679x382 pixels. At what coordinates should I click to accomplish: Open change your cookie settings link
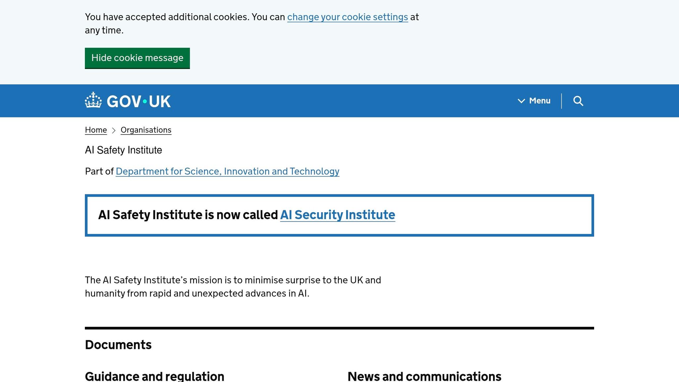(347, 17)
